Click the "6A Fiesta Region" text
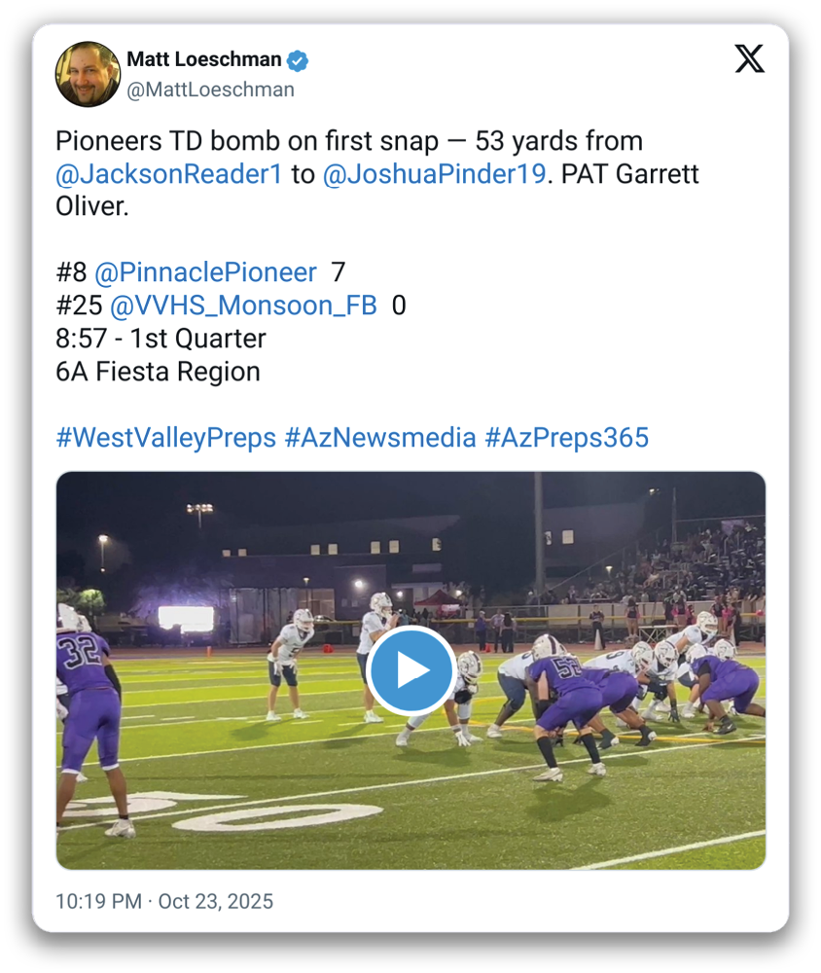The height and width of the screenshot is (973, 821). click(158, 372)
